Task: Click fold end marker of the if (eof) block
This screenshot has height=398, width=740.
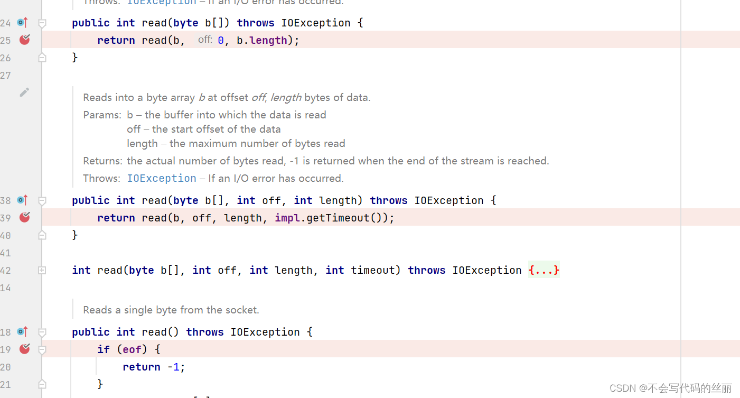Action: (42, 384)
